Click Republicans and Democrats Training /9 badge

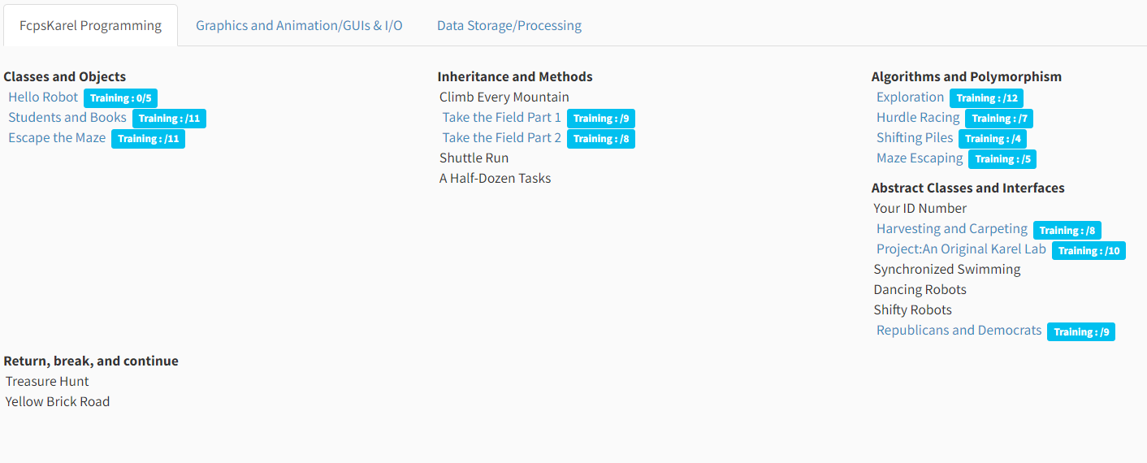pos(1080,331)
